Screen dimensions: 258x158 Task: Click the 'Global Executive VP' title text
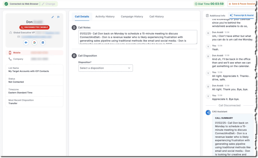tap(24, 32)
